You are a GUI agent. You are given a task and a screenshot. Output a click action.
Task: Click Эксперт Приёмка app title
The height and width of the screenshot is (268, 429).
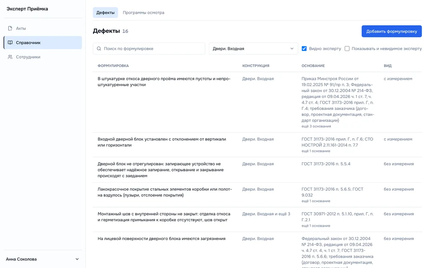coord(27,9)
